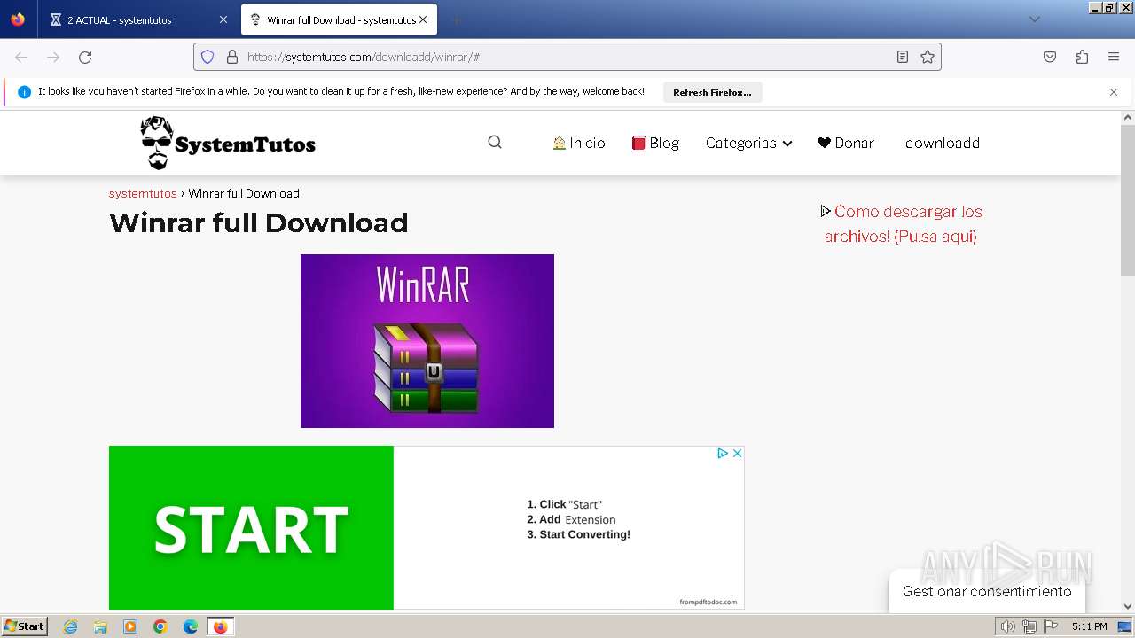Open the Blog menu item
This screenshot has width=1135, height=638.
point(655,143)
